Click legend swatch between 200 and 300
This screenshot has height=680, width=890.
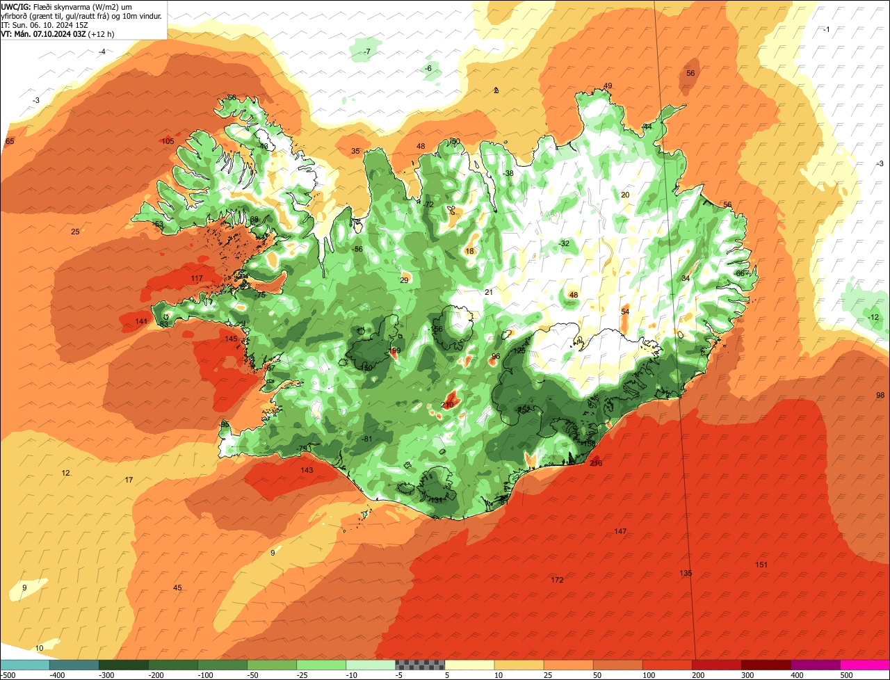click(717, 665)
